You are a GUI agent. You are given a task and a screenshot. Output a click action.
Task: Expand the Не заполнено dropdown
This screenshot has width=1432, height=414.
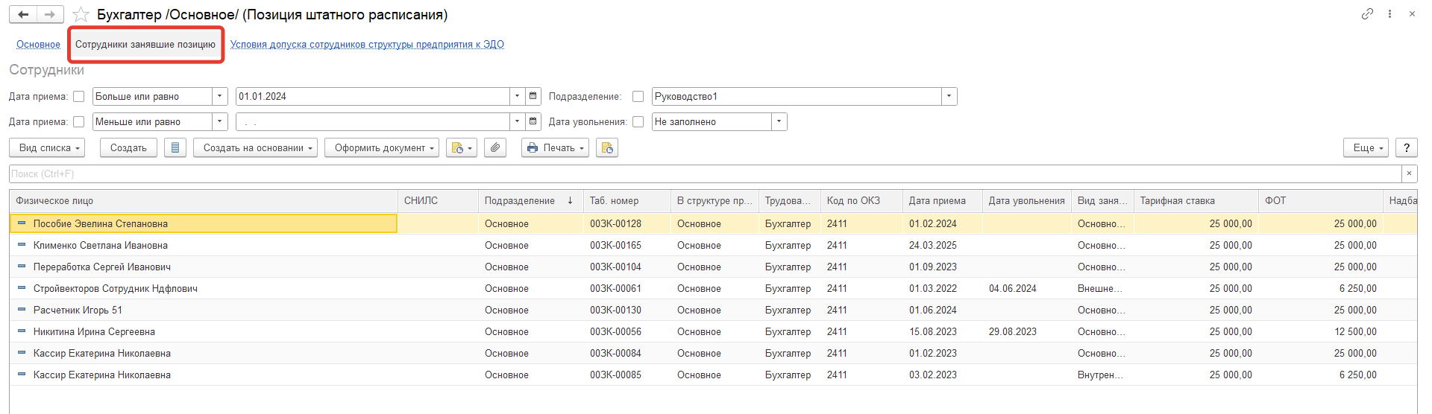779,121
